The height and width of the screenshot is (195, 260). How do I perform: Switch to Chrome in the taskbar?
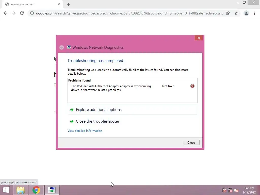point(36,190)
